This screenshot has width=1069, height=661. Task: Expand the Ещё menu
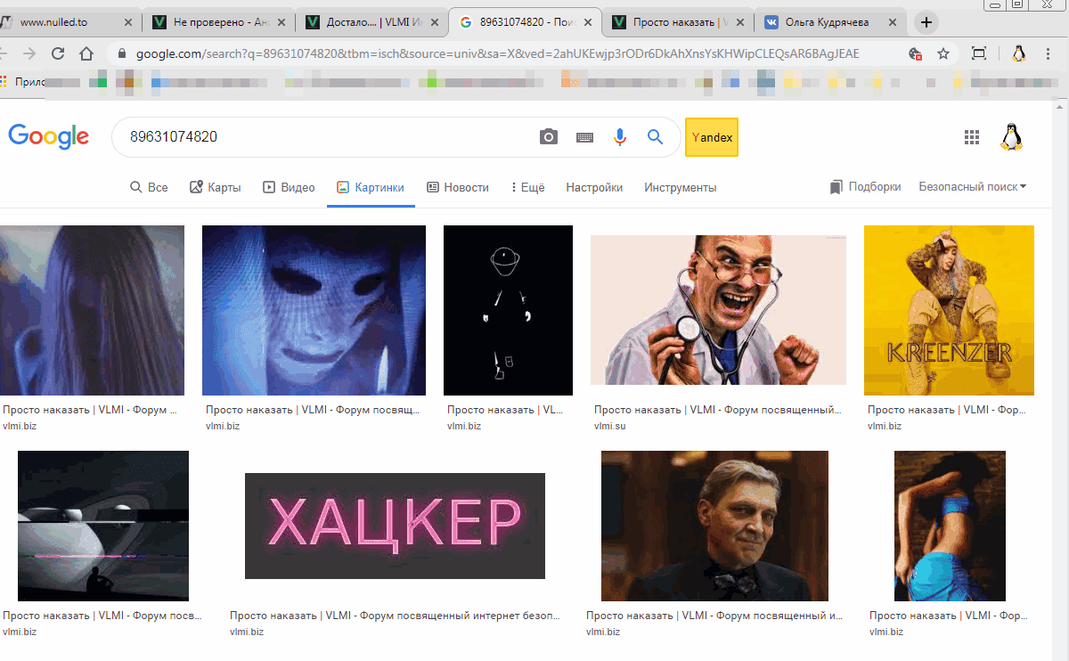point(527,188)
